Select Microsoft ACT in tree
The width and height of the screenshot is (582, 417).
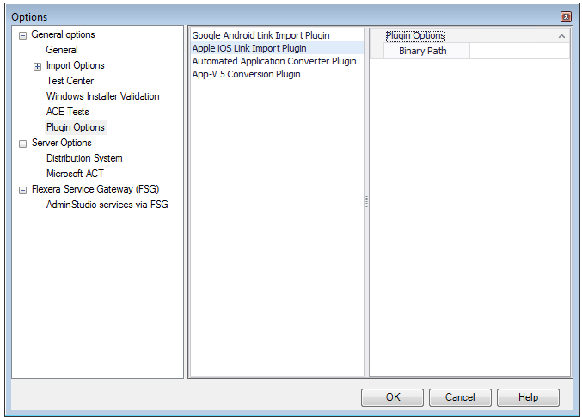[75, 174]
